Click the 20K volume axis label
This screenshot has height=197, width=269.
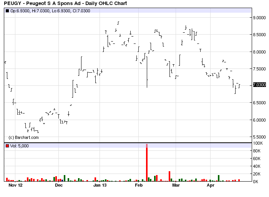pyautogui.click(x=257, y=174)
